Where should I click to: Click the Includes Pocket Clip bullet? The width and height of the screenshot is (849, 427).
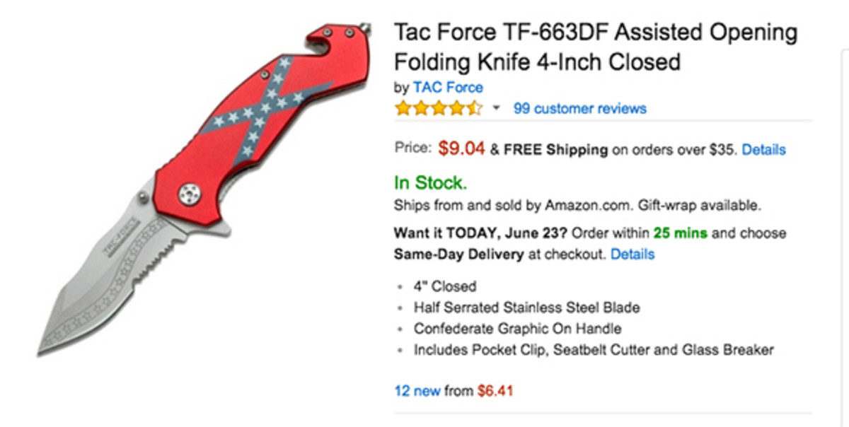tap(594, 350)
